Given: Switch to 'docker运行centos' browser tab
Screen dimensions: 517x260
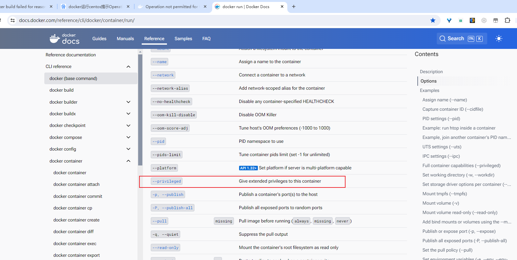Looking at the screenshot, I should pos(95,6).
